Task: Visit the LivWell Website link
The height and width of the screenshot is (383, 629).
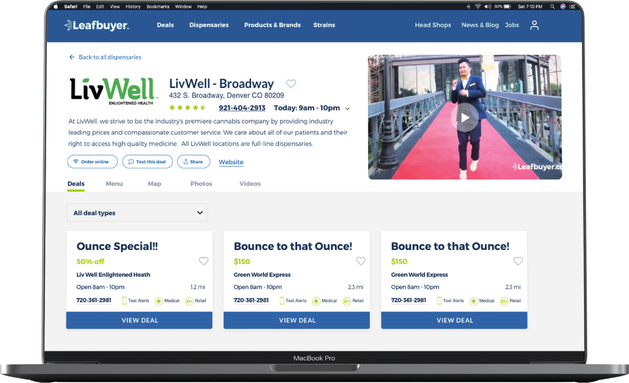Action: coord(231,162)
